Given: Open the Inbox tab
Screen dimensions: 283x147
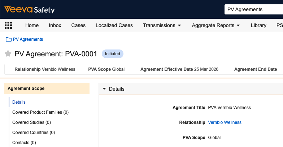Looking at the screenshot, I should tap(55, 25).
